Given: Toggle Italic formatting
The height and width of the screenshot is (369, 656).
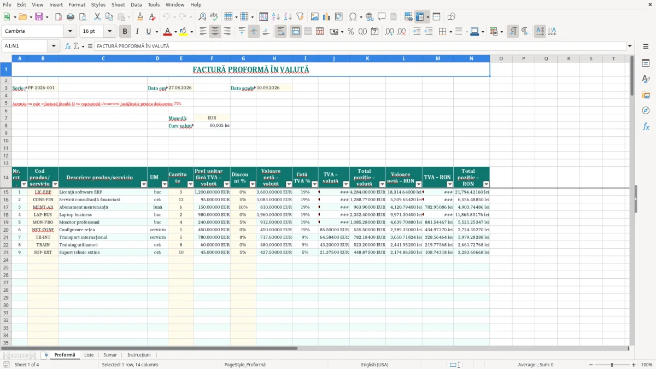Looking at the screenshot, I should (137, 32).
